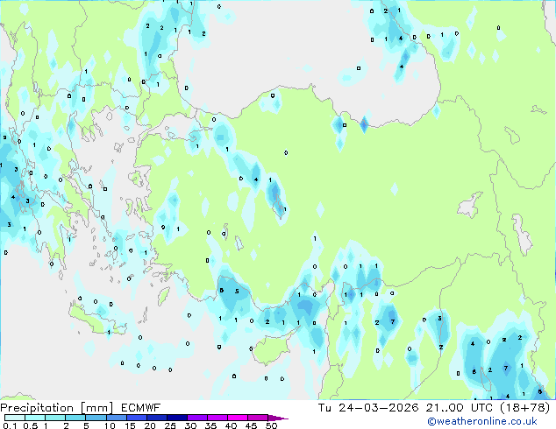The height and width of the screenshot is (429, 556).
Task: Select the 0.1–0.5 mm legend color swatch
Action: tap(15, 418)
